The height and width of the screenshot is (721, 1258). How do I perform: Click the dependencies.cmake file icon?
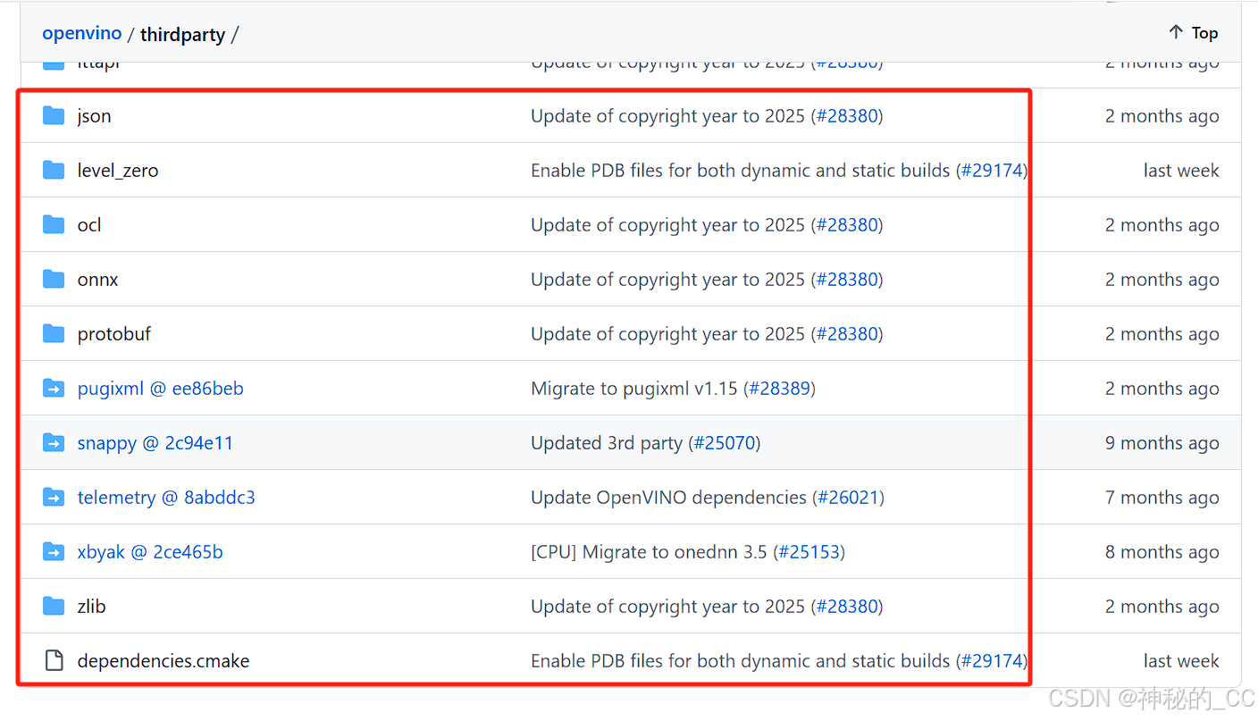tap(54, 660)
